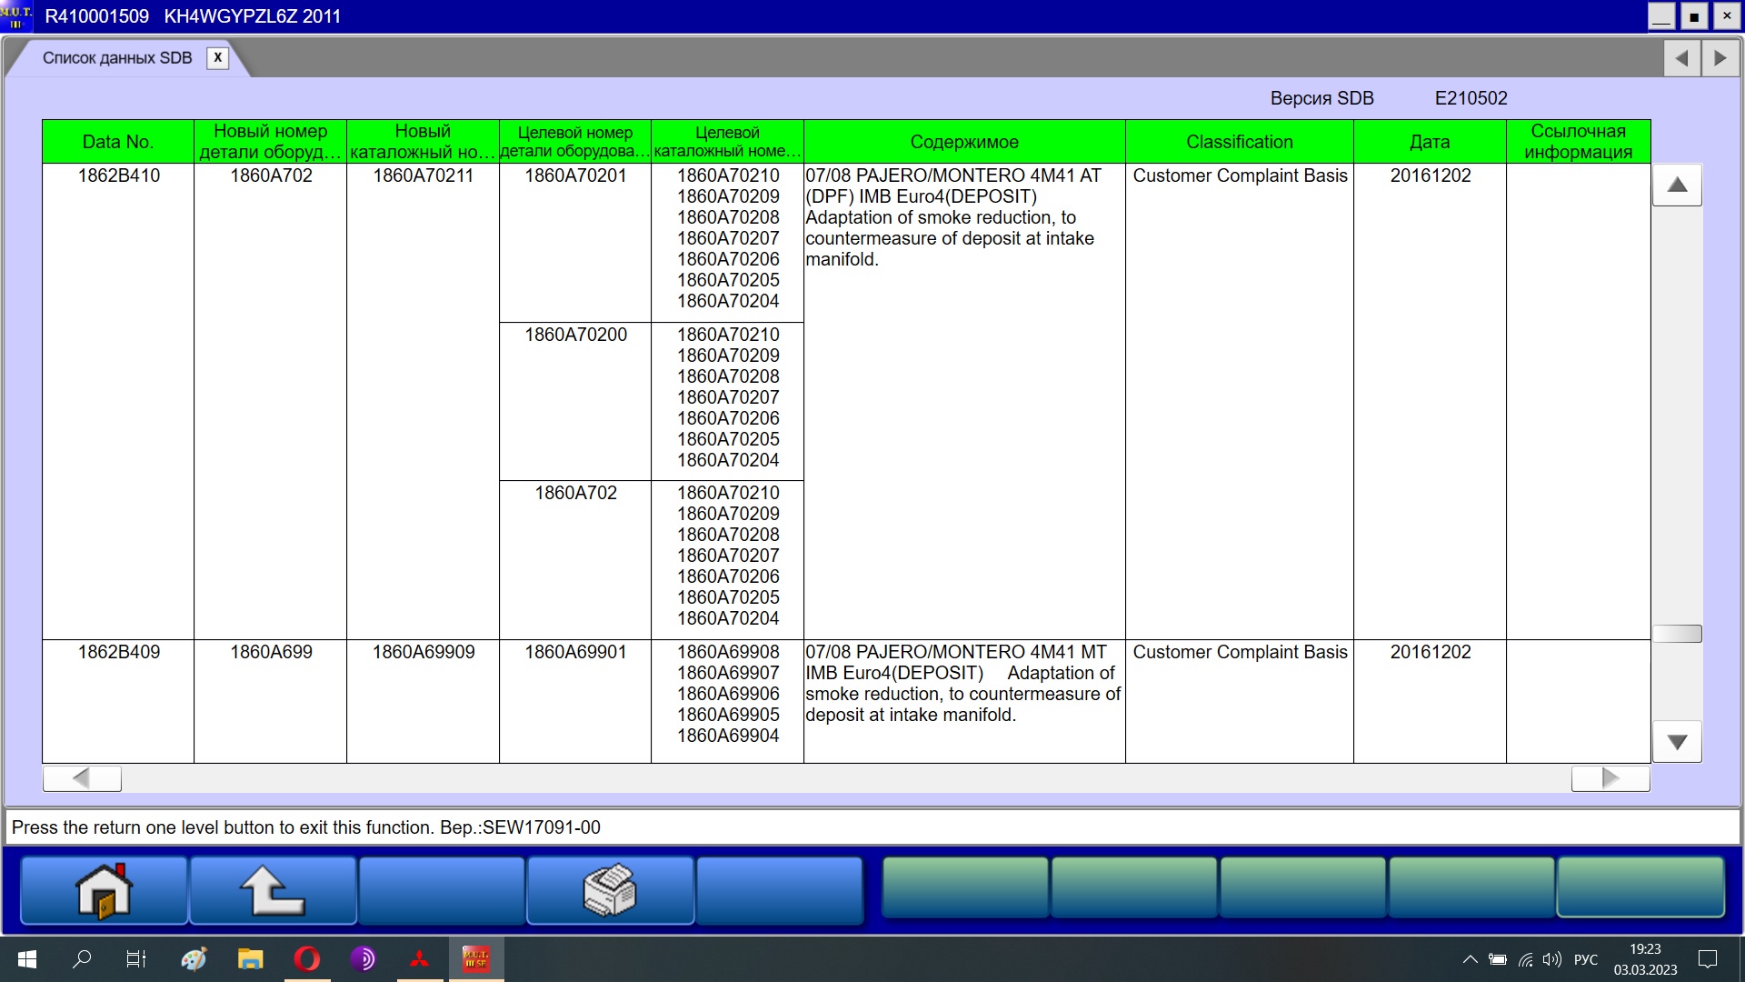Close the Список данных SDB tab
This screenshot has height=982, width=1745.
point(218,57)
